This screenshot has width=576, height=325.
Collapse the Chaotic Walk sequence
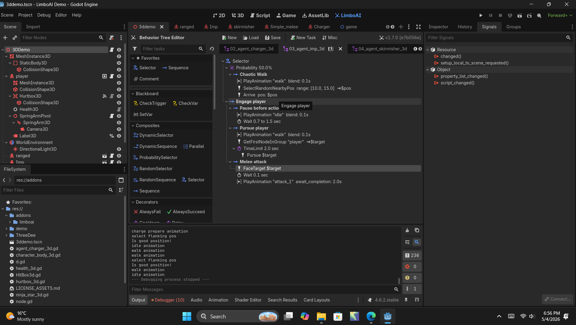230,74
